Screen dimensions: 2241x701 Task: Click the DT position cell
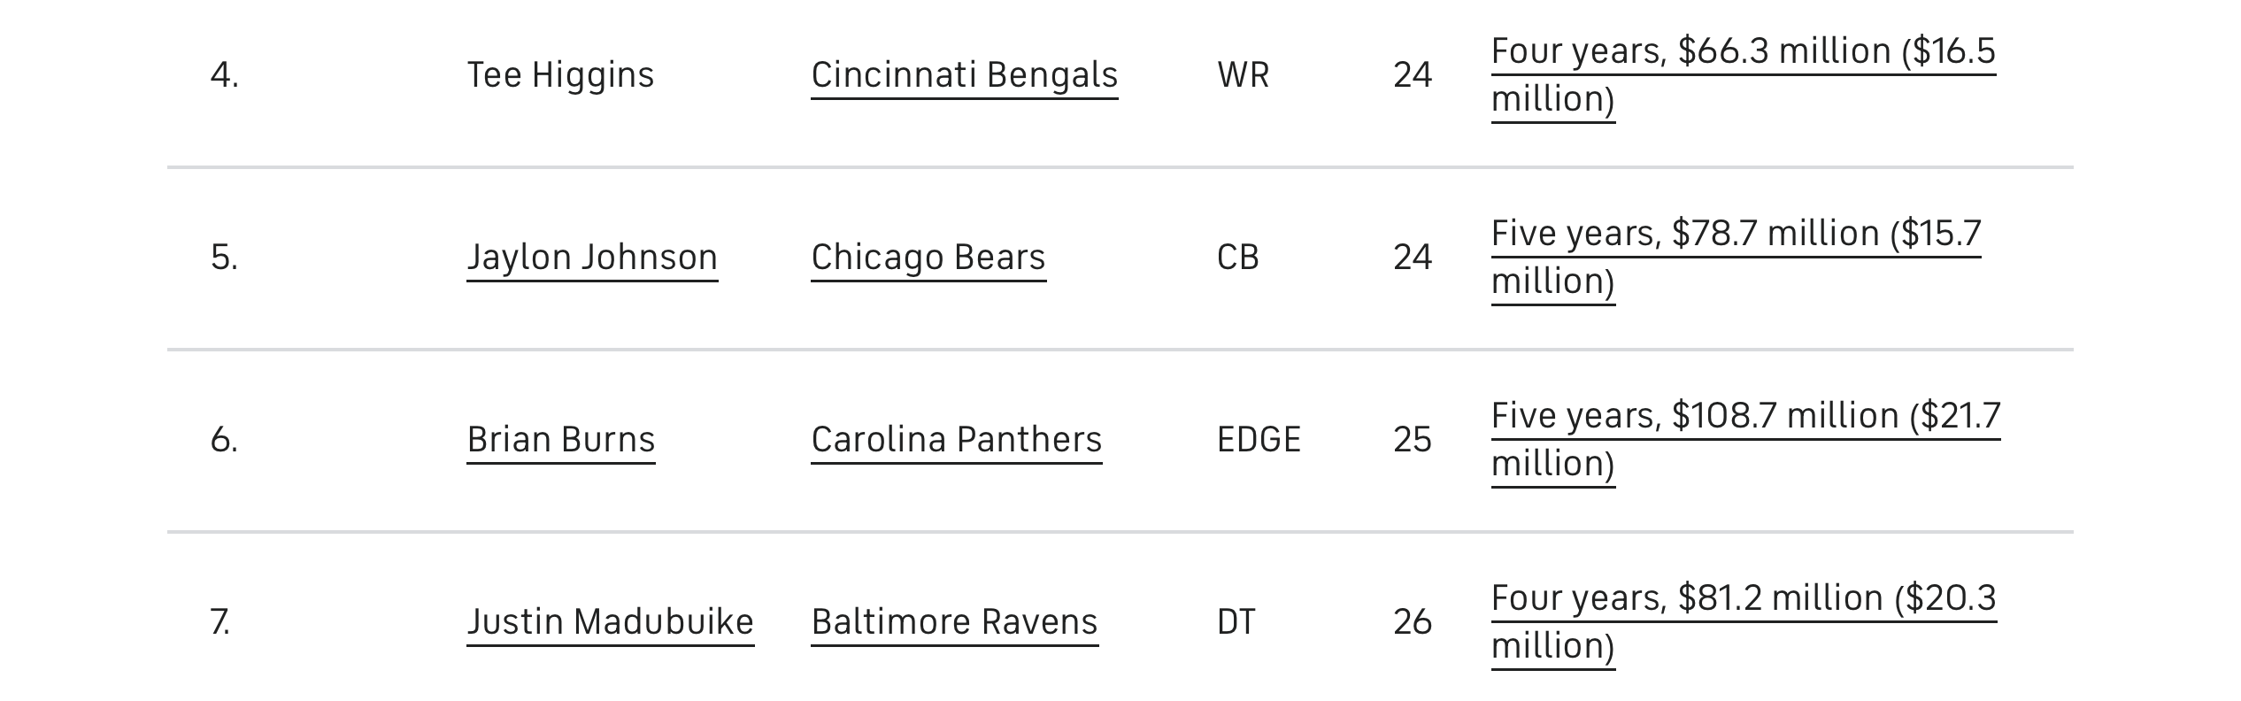(x=1236, y=622)
